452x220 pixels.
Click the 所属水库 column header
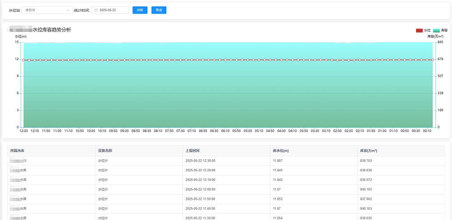[17, 151]
